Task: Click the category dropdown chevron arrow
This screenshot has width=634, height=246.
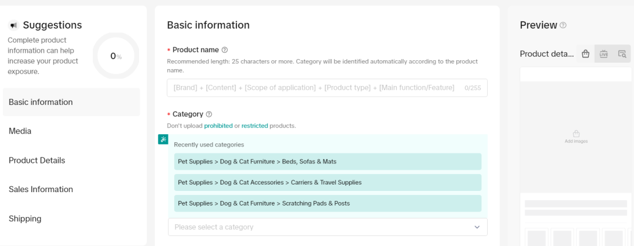Action: click(x=477, y=227)
